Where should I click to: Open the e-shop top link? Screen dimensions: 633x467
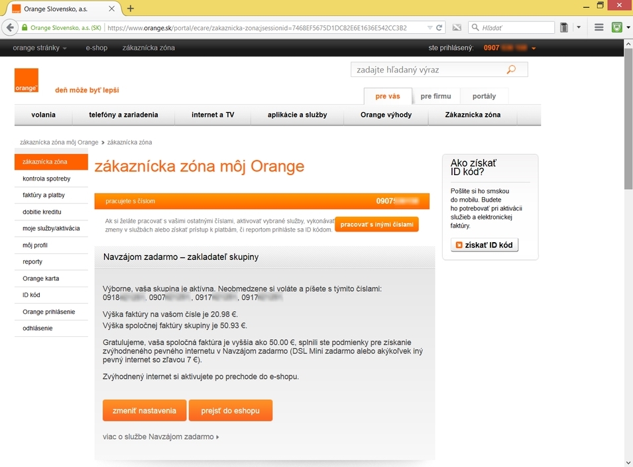(97, 48)
